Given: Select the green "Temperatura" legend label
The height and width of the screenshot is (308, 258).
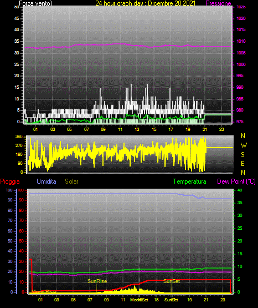Looking at the screenshot, I should tap(190, 181).
